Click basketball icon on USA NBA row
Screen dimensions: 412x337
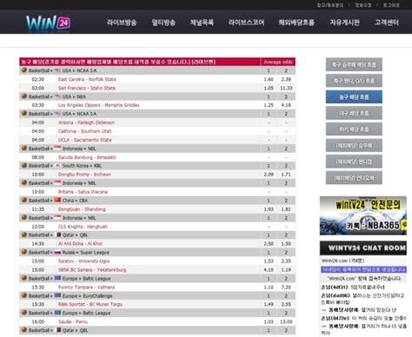click(24, 96)
